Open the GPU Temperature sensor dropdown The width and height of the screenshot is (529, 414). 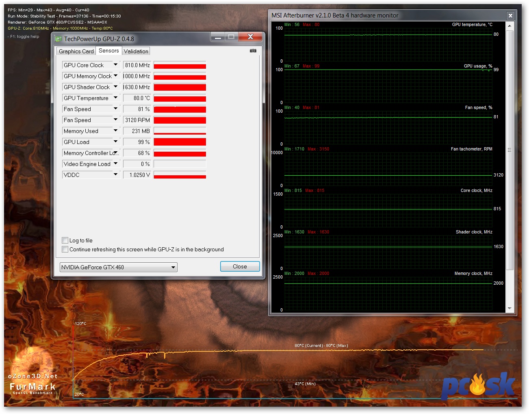click(x=115, y=98)
